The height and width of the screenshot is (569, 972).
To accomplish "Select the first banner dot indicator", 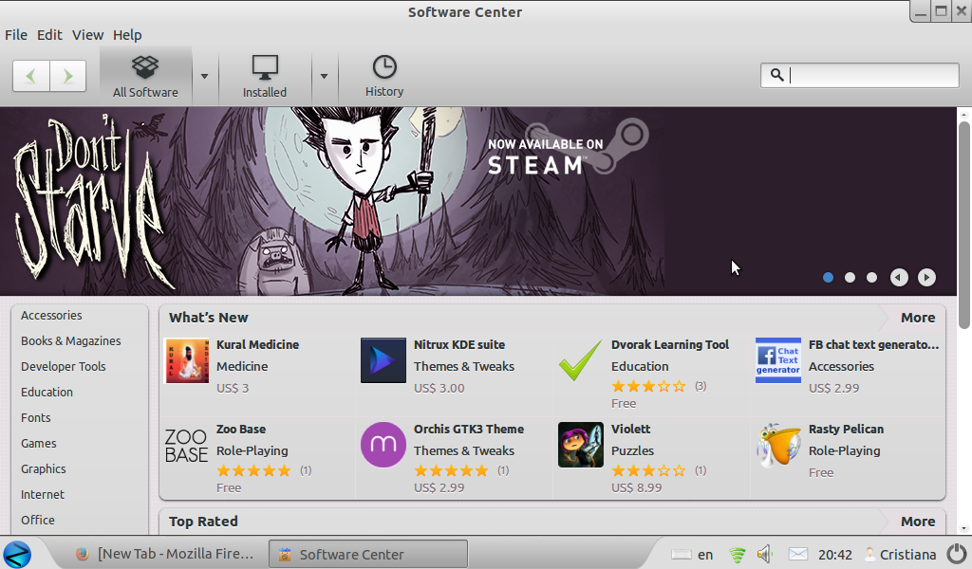I will click(x=828, y=277).
